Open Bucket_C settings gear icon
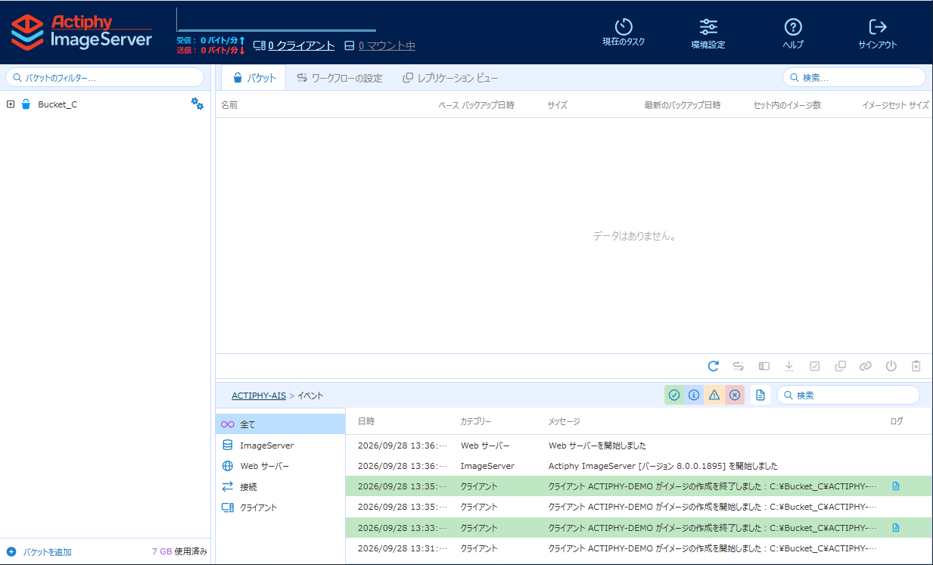Viewport: 933px width, 565px height. (x=197, y=104)
